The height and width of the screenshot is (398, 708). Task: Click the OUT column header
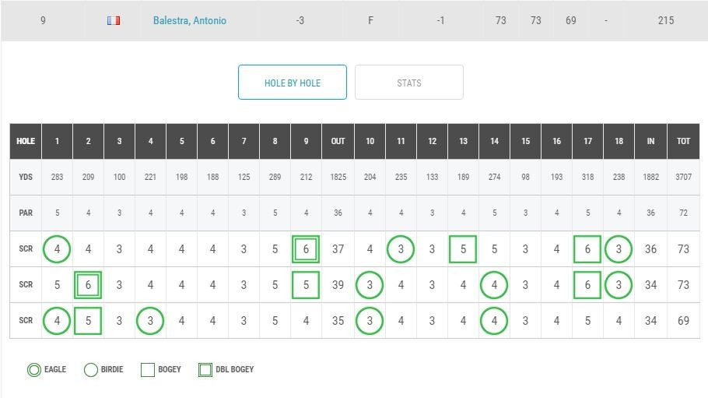point(338,142)
